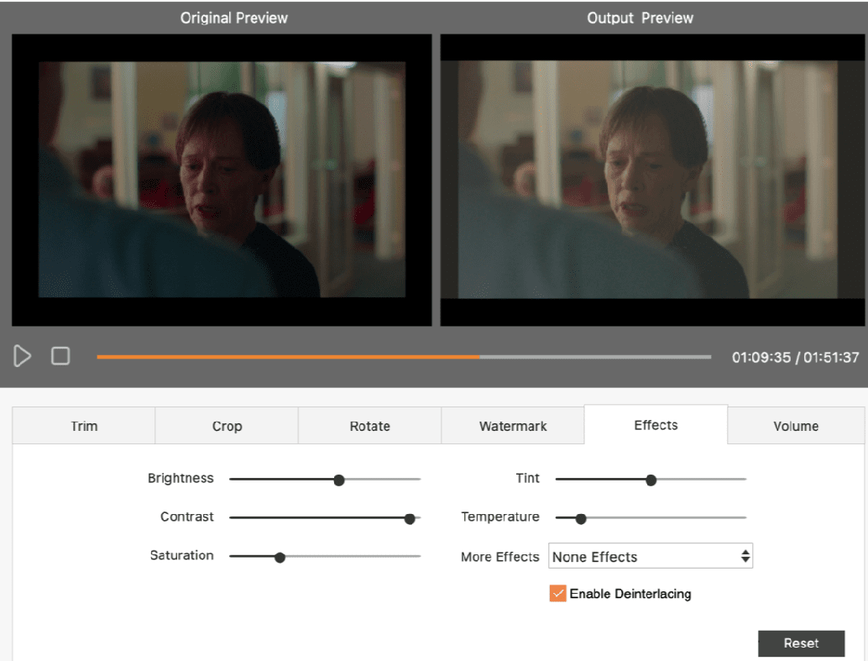The width and height of the screenshot is (868, 661).
Task: Click the Temperature slider knob
Action: 580,519
